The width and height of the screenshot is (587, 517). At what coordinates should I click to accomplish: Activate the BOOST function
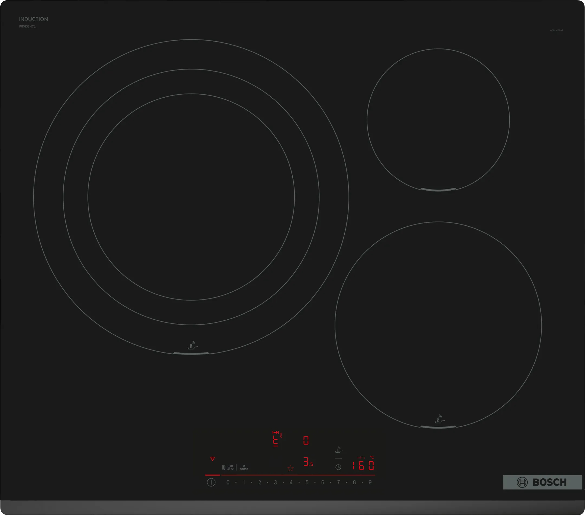click(244, 468)
